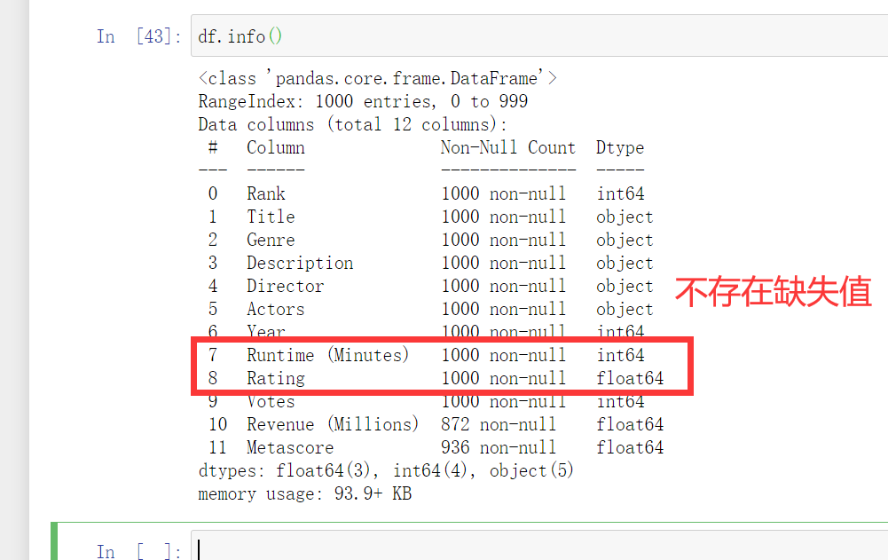The width and height of the screenshot is (888, 560).
Task: Click the int64 dtype of Rank
Action: 620,193
